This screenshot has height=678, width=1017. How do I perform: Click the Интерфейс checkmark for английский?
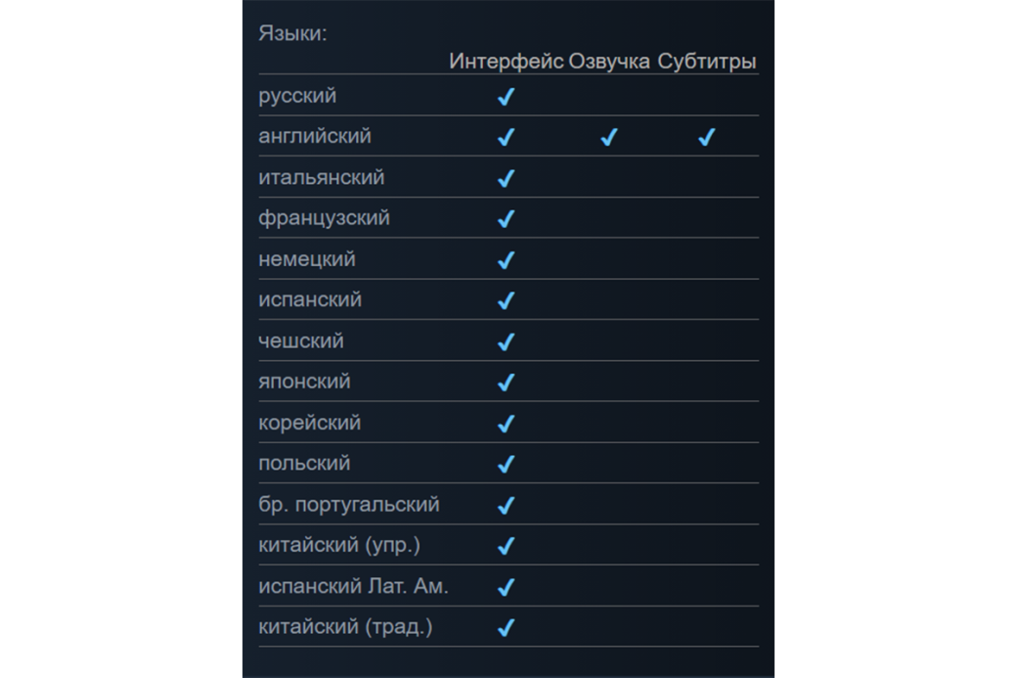tap(506, 137)
